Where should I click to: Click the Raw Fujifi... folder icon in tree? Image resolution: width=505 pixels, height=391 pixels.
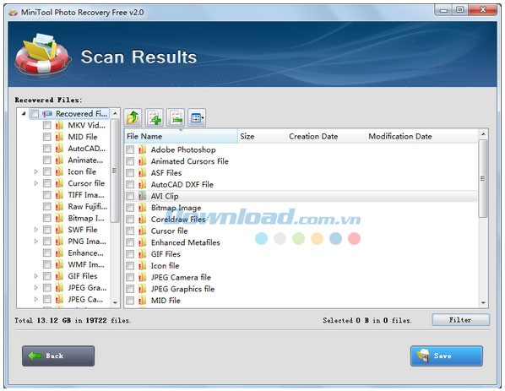[59, 206]
